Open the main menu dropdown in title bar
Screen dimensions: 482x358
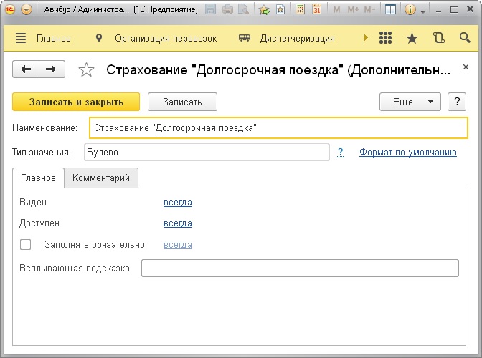(x=27, y=10)
